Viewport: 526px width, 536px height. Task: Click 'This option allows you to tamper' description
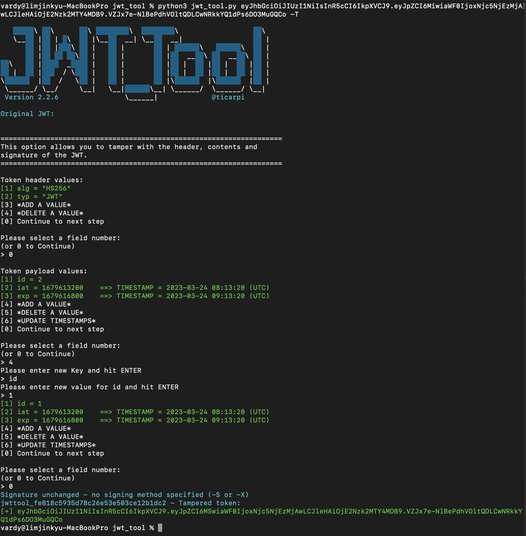coord(129,147)
